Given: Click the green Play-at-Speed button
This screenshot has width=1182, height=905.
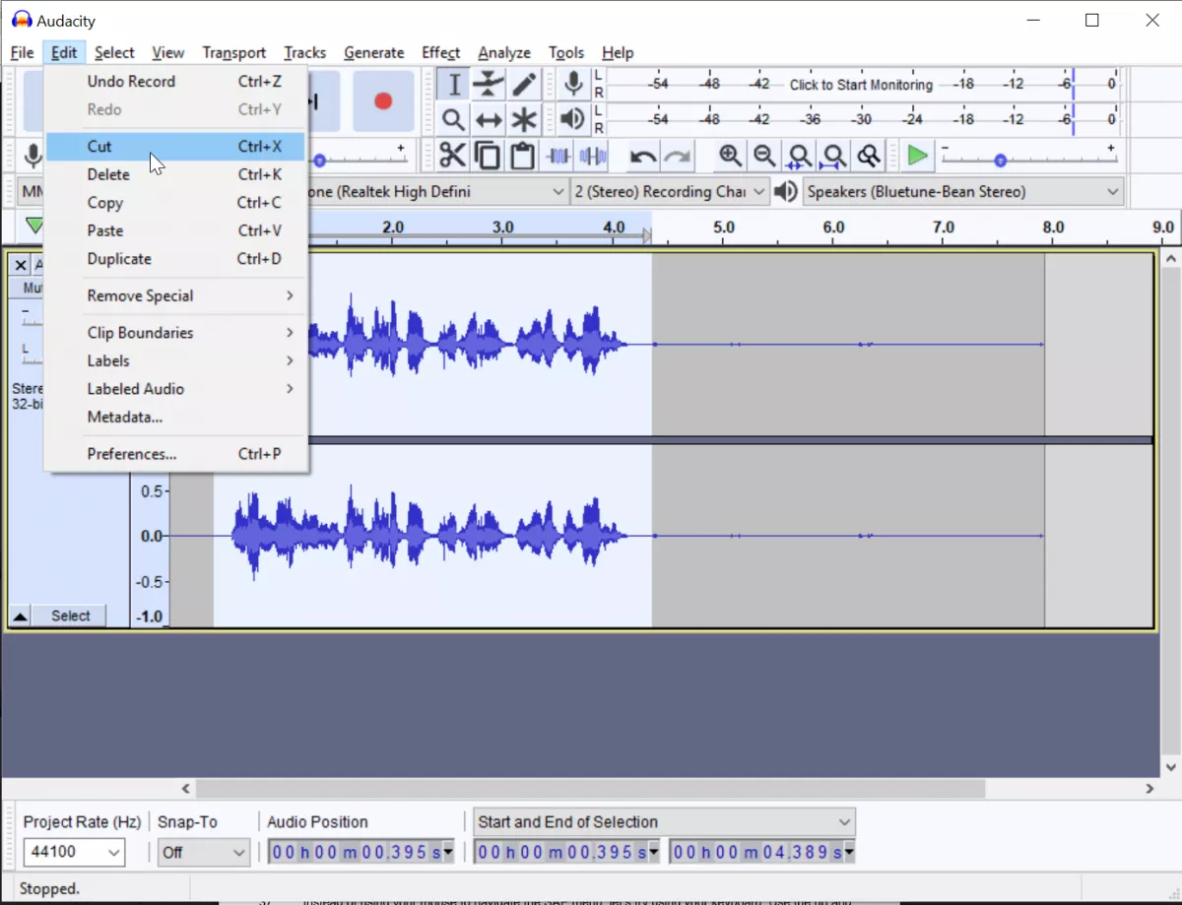Looking at the screenshot, I should click(x=917, y=156).
